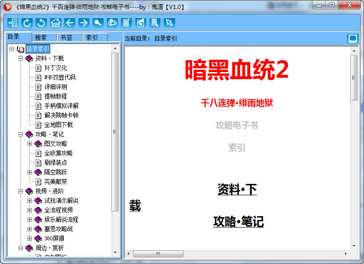The width and height of the screenshot is (364, 264).
Task: Click the edit page toolbar icon
Action: 141,23
